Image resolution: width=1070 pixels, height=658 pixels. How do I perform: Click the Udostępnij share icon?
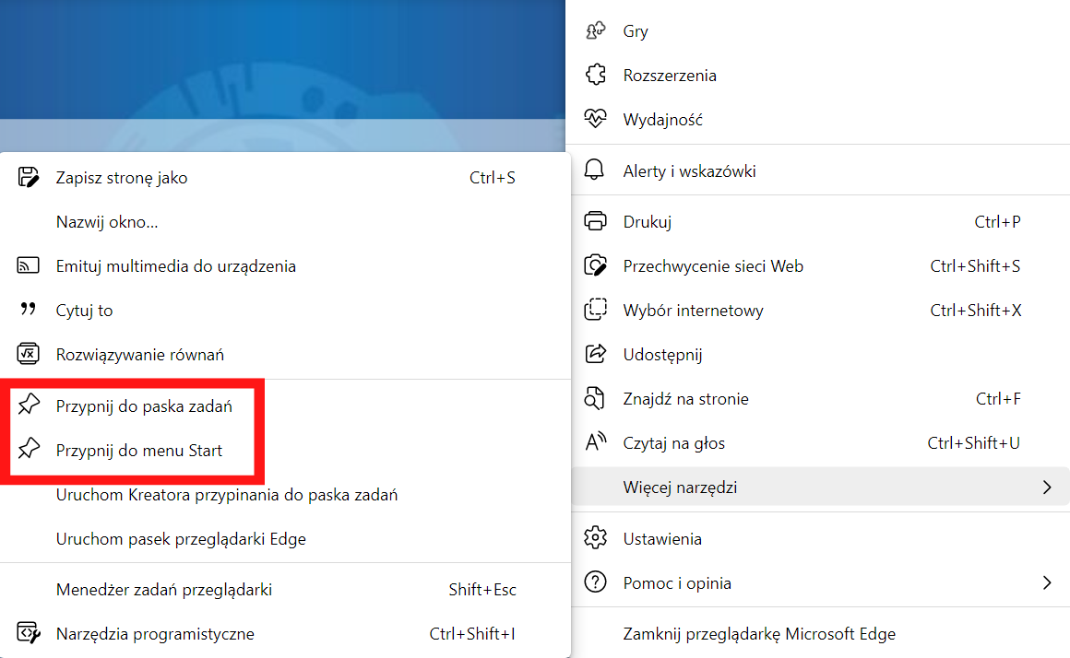tap(595, 355)
